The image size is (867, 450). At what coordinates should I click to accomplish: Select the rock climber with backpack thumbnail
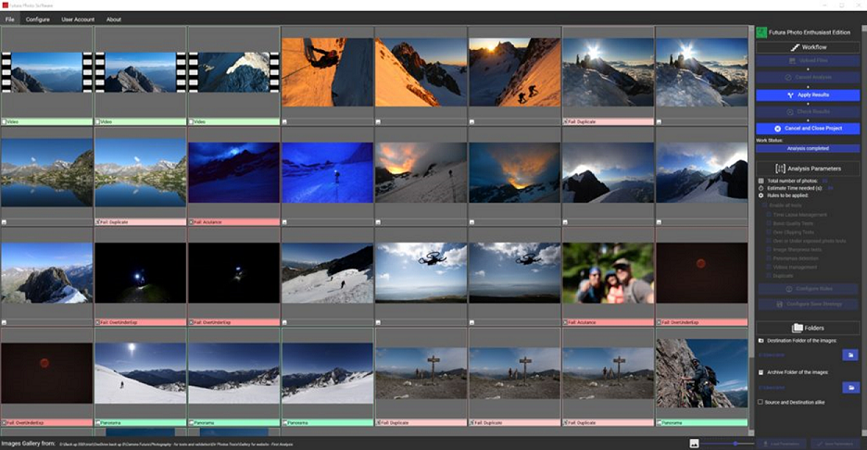(x=702, y=373)
